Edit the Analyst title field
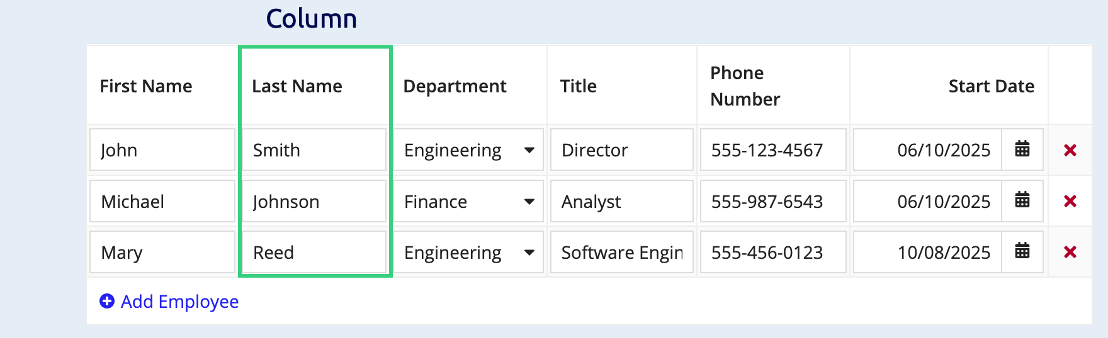Screen dimensions: 1108x338 (622, 201)
